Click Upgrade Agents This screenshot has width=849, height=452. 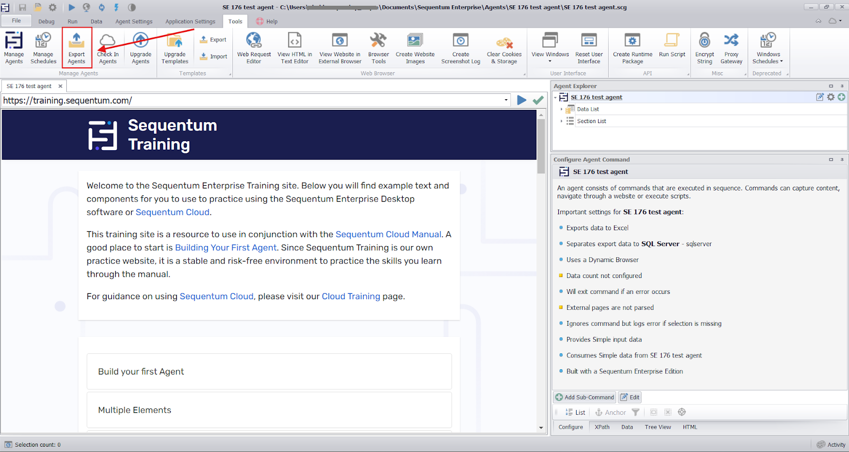point(141,48)
